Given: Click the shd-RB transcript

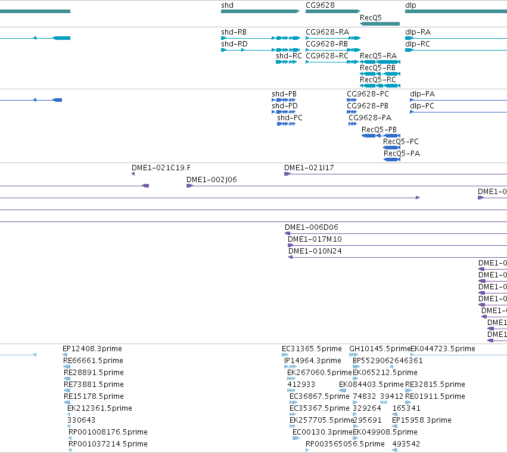Looking at the screenshot, I should tap(260, 38).
